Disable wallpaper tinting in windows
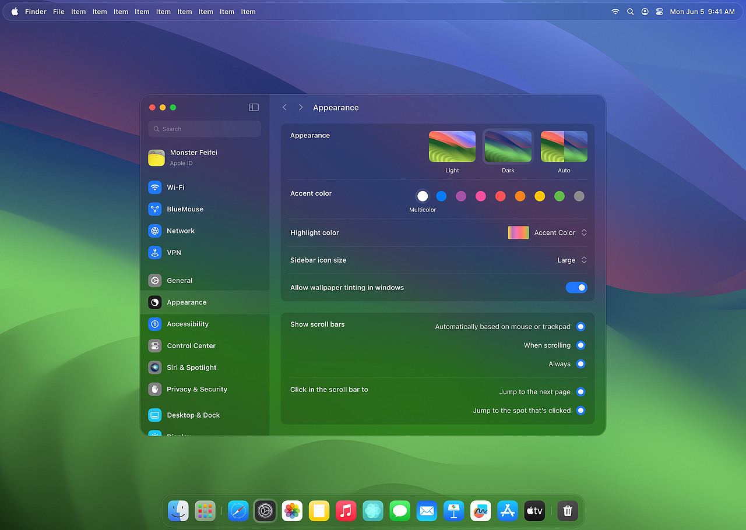 [x=576, y=287]
